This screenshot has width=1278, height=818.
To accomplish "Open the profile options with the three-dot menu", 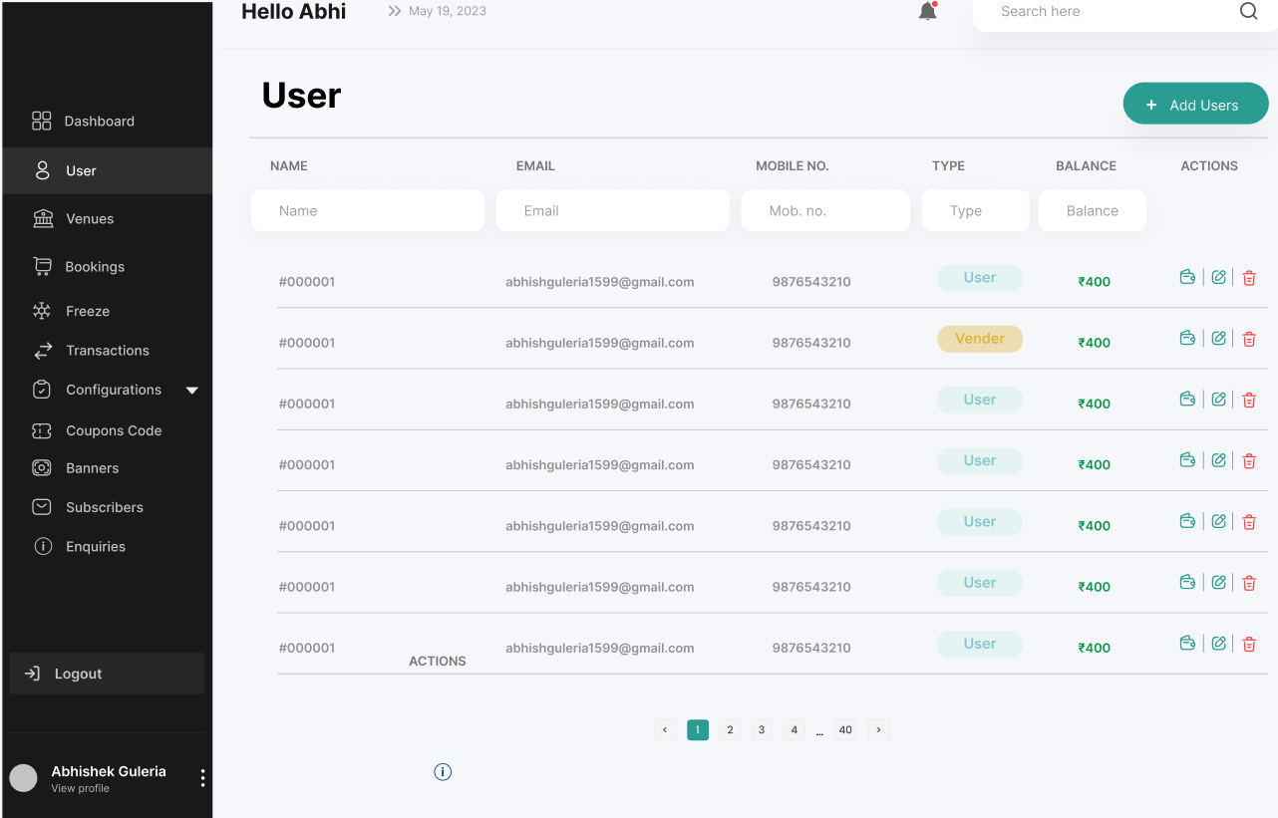I will tap(202, 777).
